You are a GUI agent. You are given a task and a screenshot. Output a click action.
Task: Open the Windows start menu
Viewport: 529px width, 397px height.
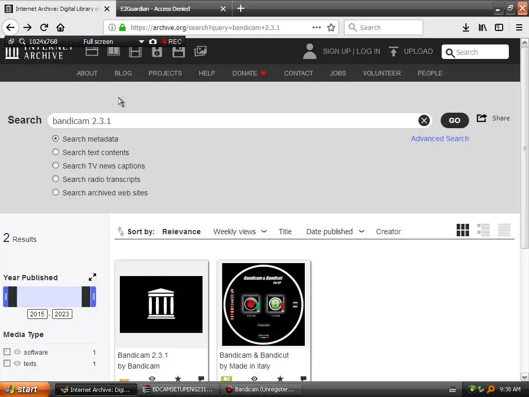24,389
